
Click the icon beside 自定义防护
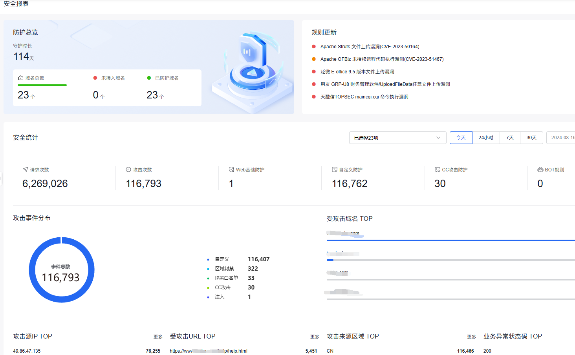pyautogui.click(x=335, y=169)
